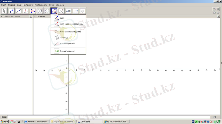The height and width of the screenshot is (124, 222).
Task: Click the Ввод input field
Action: [x=109, y=117]
